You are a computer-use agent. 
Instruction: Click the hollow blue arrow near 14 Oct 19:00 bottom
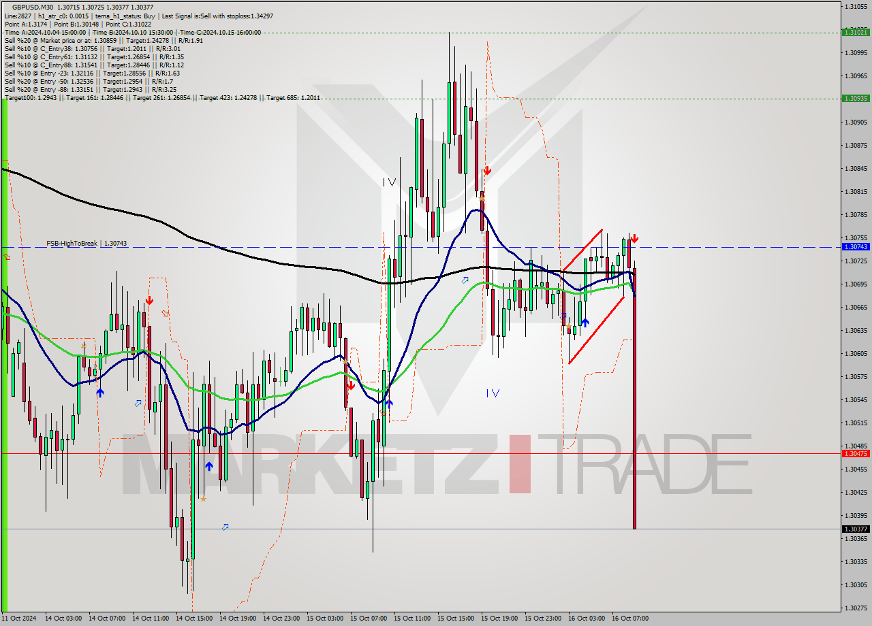[225, 527]
